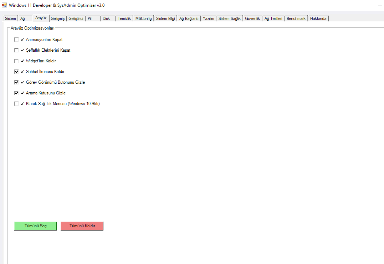Image resolution: width=384 pixels, height=264 pixels.
Task: Open the Gelişmiş tab
Action: coord(57,19)
